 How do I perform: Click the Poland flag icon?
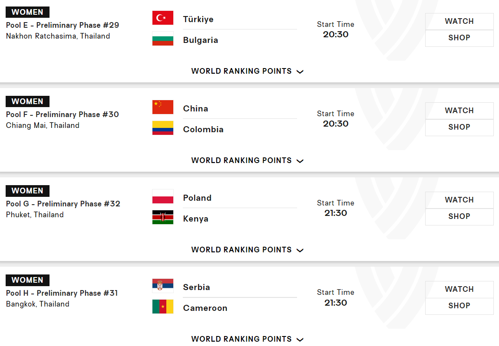[x=163, y=197]
